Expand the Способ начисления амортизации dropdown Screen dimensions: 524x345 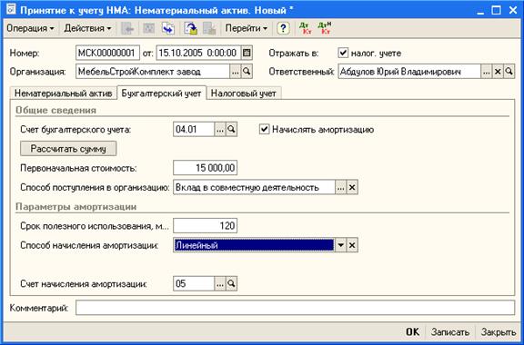click(x=340, y=245)
